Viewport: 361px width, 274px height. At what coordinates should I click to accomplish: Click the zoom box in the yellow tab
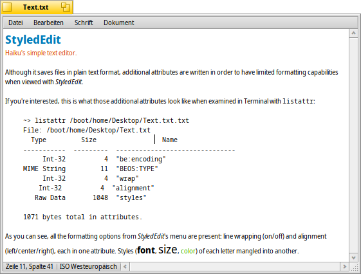click(x=66, y=7)
